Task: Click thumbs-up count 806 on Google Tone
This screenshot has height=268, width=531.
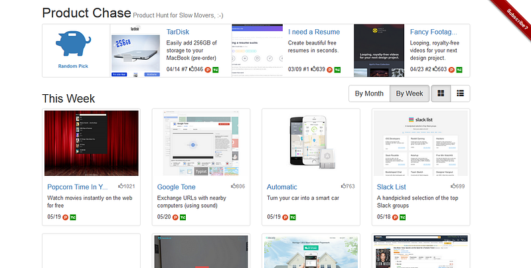Action: click(x=238, y=186)
